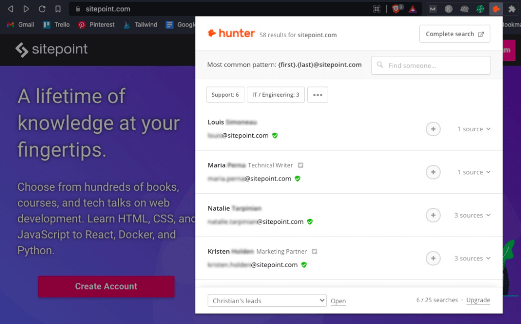
Task: Click the Upgrade link
Action: (478, 301)
